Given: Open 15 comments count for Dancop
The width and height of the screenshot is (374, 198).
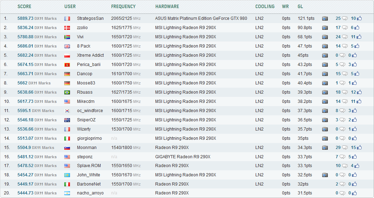Looking at the screenshot, I should tap(338, 73).
